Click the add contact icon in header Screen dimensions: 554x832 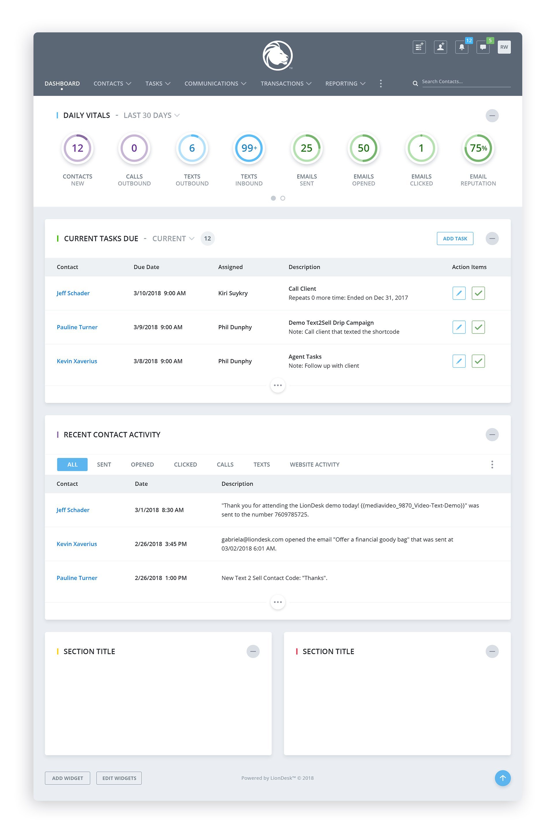440,47
